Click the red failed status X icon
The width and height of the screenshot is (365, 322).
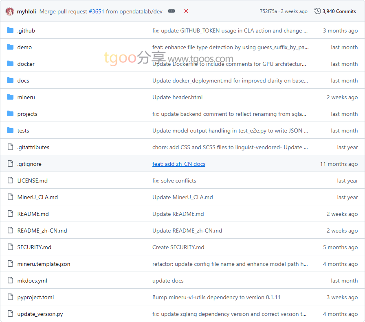pyautogui.click(x=186, y=11)
